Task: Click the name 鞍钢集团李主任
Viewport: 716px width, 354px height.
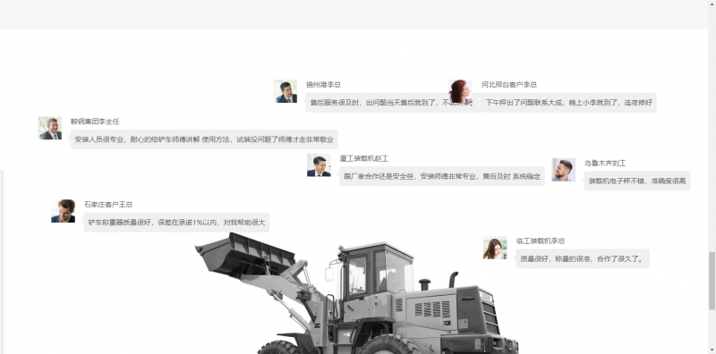Action: (95, 122)
